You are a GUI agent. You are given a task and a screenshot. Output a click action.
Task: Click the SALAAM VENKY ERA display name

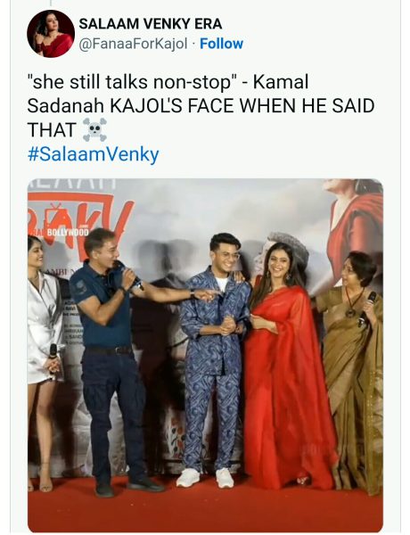pos(151,24)
